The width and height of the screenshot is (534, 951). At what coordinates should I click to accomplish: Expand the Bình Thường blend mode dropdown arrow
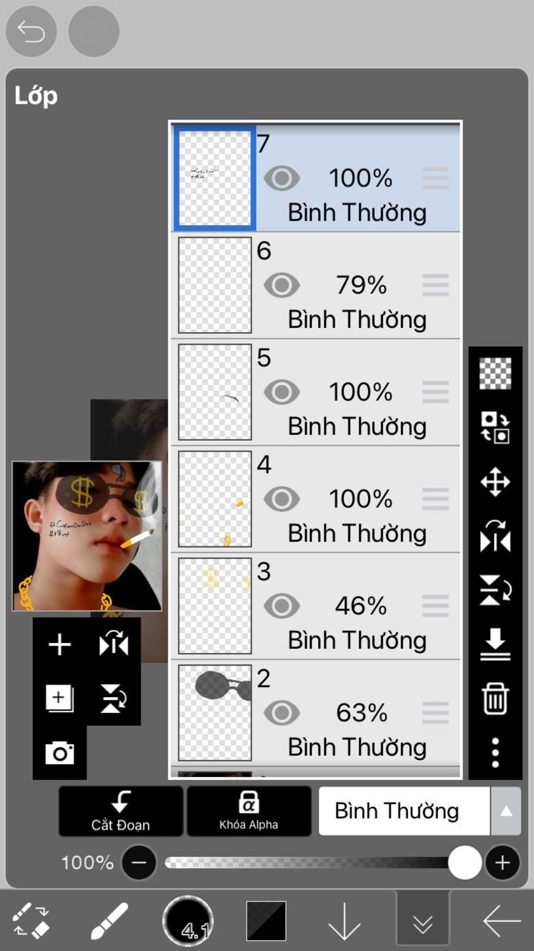506,811
